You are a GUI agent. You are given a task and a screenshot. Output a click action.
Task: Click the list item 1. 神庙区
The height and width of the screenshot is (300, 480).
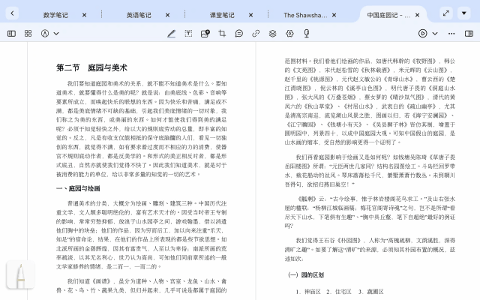click(x=308, y=292)
